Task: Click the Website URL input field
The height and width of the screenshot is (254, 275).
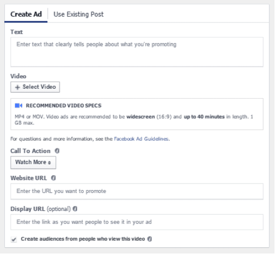Action: click(137, 191)
